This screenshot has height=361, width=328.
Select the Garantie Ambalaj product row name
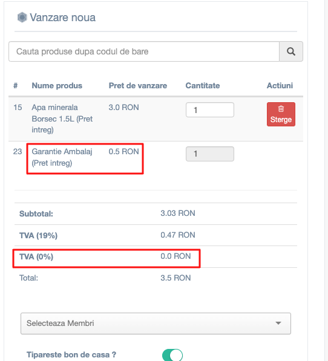(x=62, y=157)
